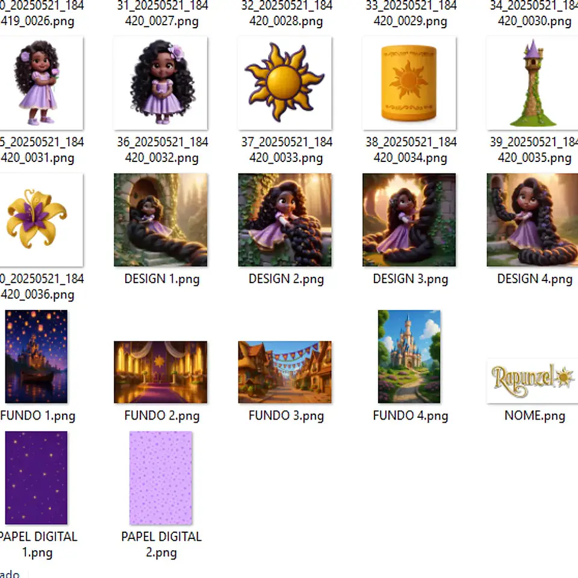Click the file name ending 419_0026.png
Screen dimensions: 578x578
(42, 14)
